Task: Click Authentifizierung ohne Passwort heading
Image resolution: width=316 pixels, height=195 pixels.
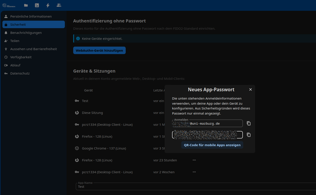Action: [x=109, y=21]
